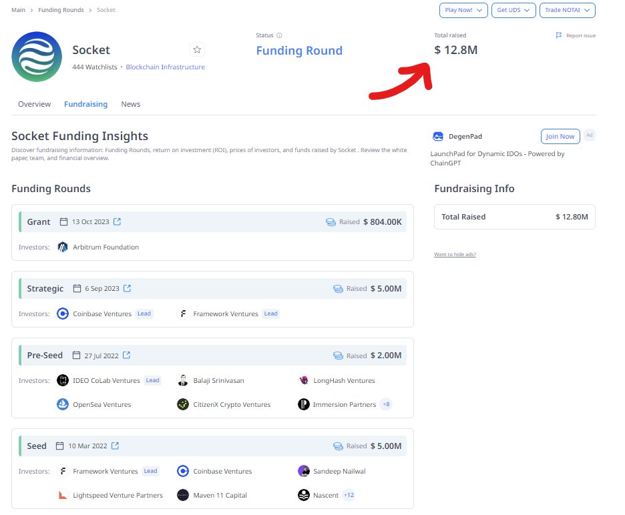
Task: Open Balaji Srinivasan avatar
Action: (183, 380)
